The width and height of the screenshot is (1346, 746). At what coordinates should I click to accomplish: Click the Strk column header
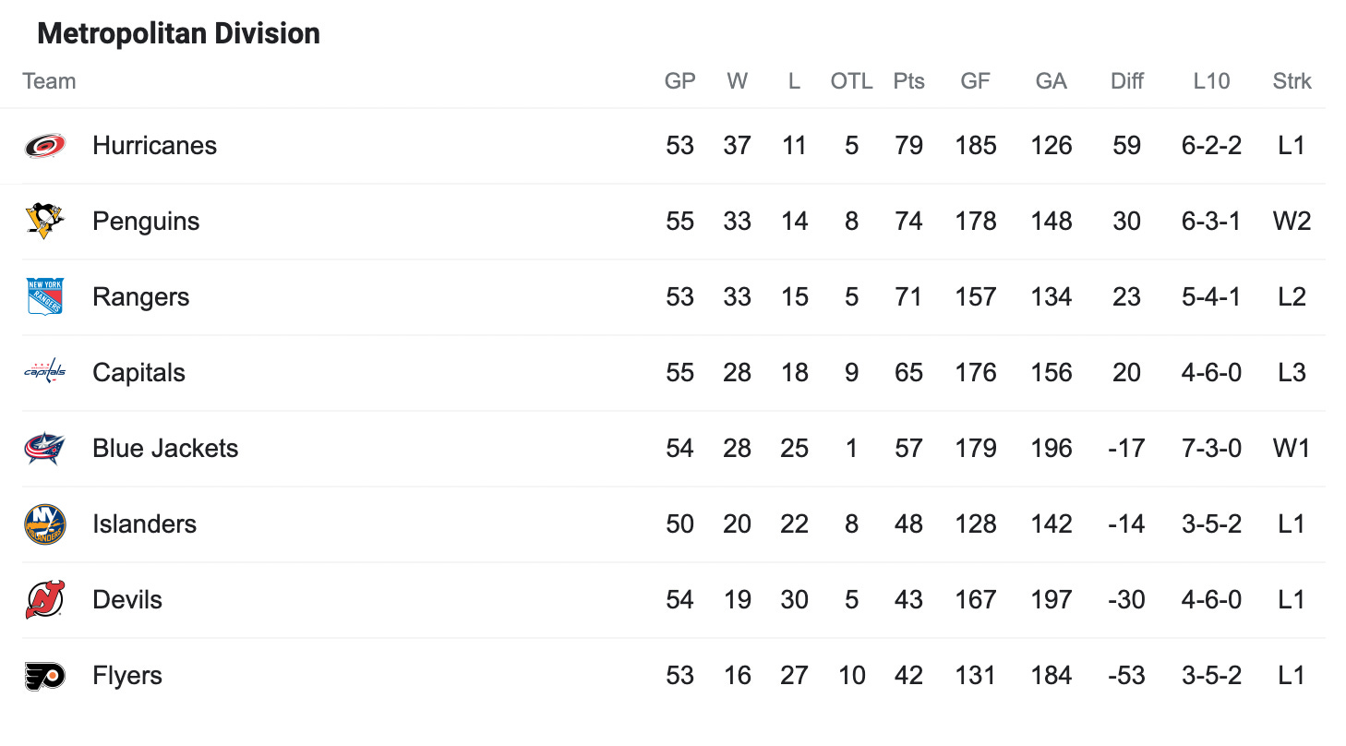(x=1292, y=81)
